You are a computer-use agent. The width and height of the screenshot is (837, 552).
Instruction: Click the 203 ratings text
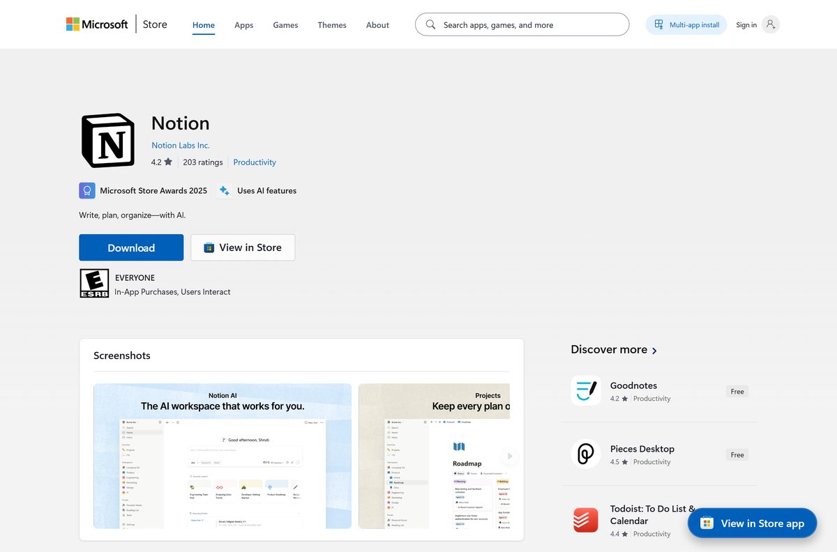(203, 162)
